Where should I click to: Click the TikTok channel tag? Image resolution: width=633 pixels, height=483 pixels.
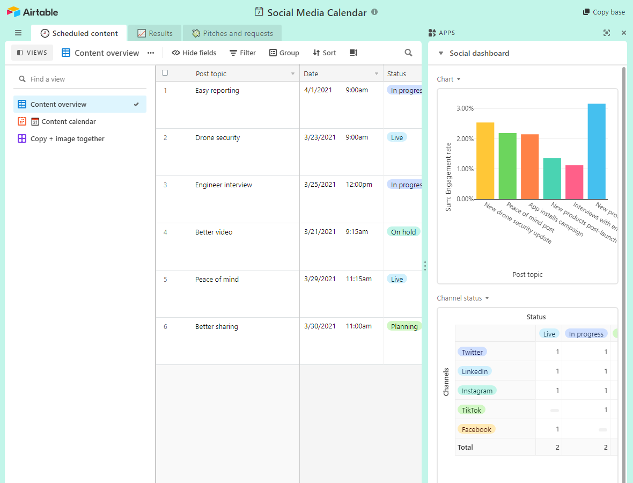pos(472,410)
